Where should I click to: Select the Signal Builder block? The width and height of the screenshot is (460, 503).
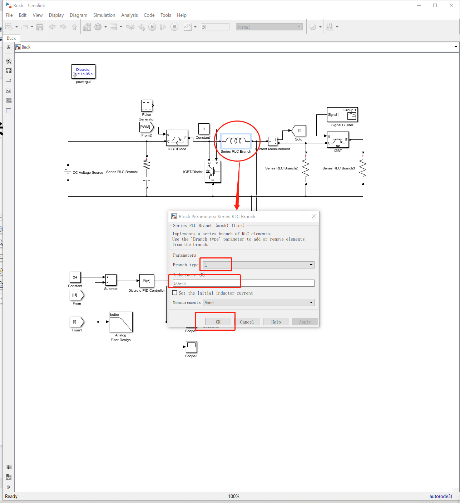click(342, 115)
